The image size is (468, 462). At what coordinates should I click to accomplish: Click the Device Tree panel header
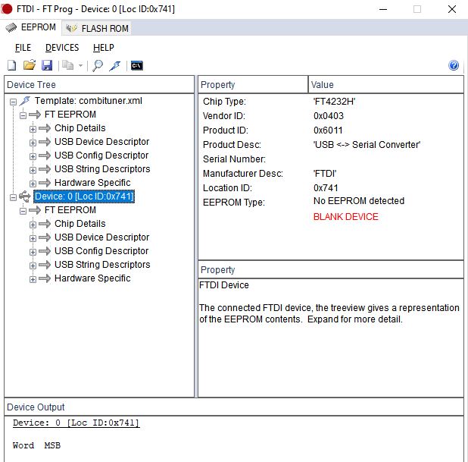tap(99, 85)
